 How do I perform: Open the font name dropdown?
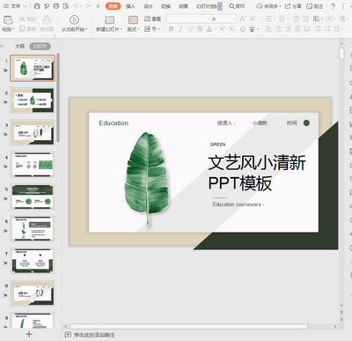209,19
